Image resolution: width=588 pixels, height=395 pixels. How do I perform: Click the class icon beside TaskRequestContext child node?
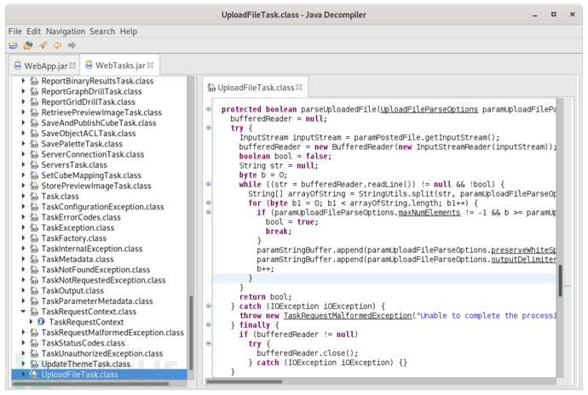pos(41,322)
